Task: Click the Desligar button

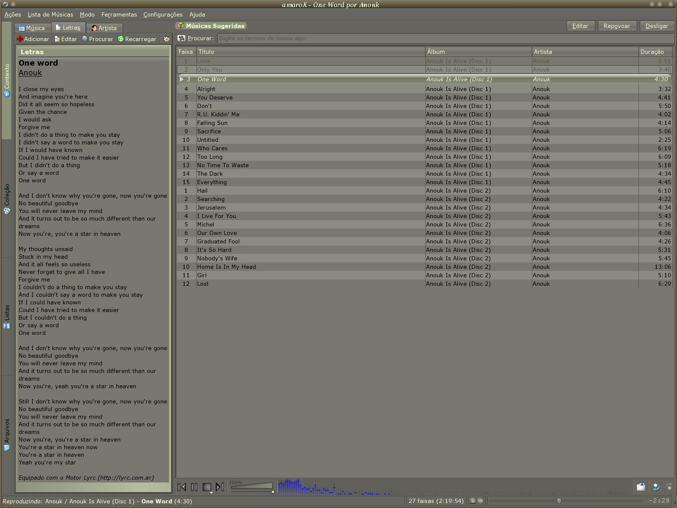Action: click(x=657, y=26)
